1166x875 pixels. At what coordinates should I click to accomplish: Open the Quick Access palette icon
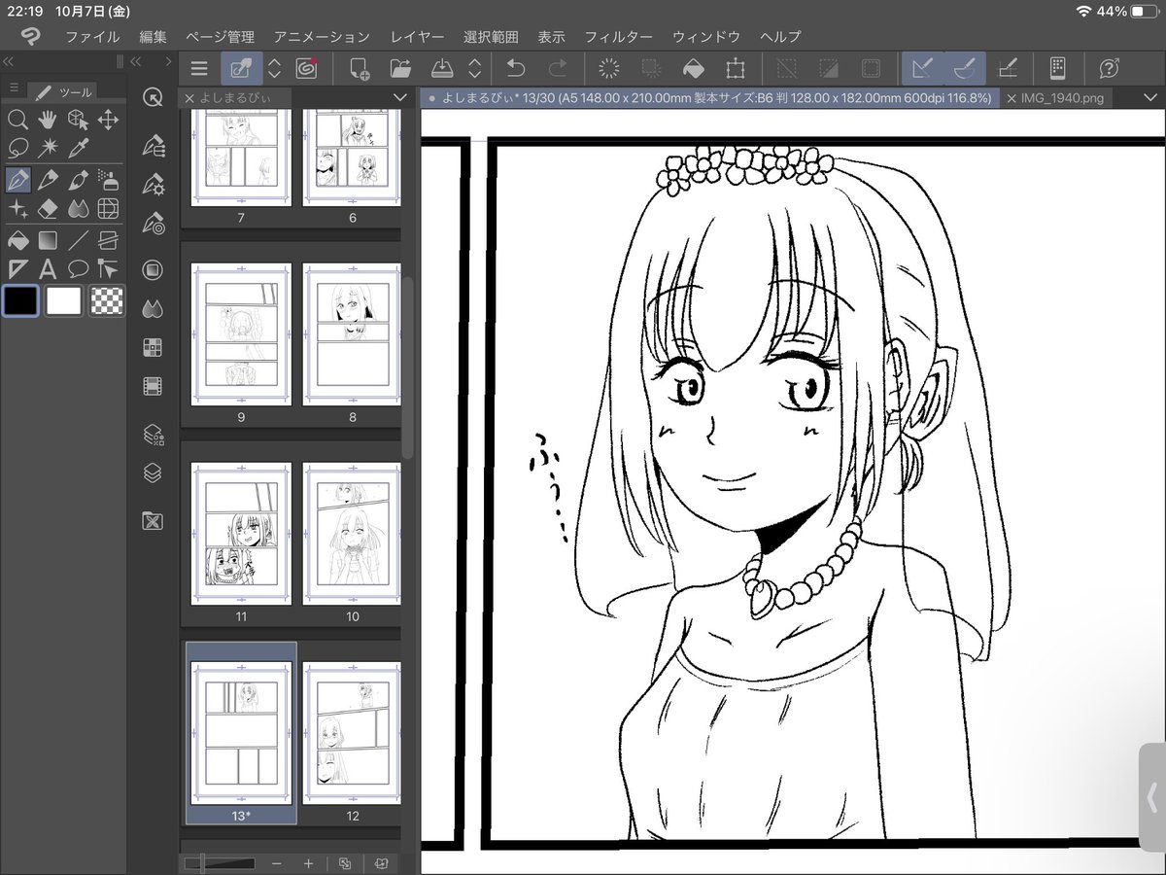tap(153, 96)
